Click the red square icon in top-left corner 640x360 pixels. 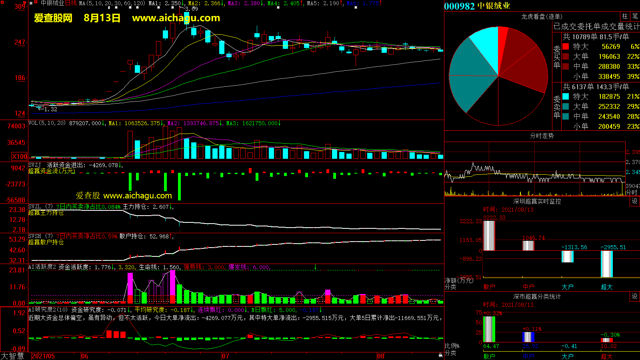tap(2, 2)
